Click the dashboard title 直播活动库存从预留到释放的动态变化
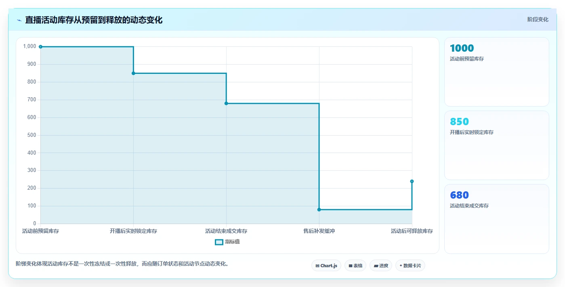565x287 pixels. 94,20
